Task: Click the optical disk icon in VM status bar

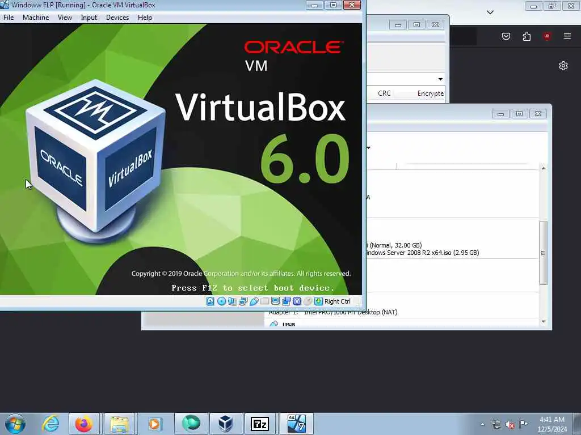Action: click(x=222, y=301)
